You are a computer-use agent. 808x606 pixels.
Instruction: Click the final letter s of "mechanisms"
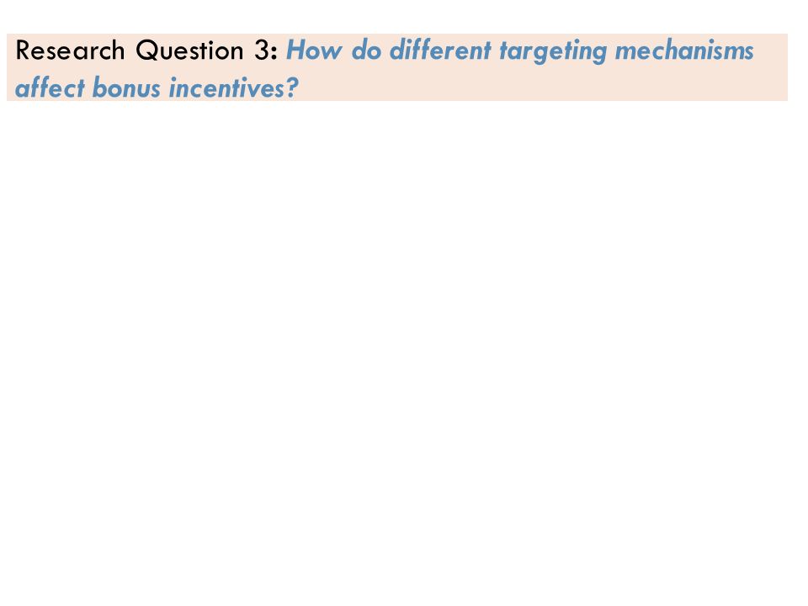click(748, 54)
